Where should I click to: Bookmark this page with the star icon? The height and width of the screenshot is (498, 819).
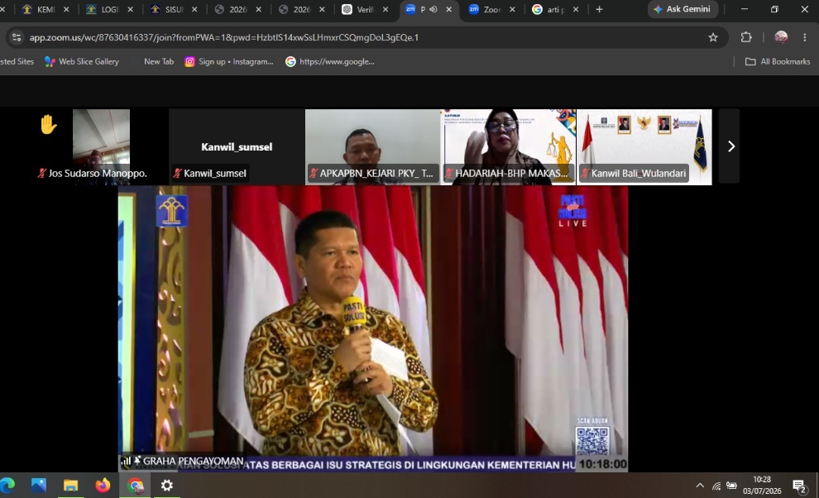[x=713, y=37]
